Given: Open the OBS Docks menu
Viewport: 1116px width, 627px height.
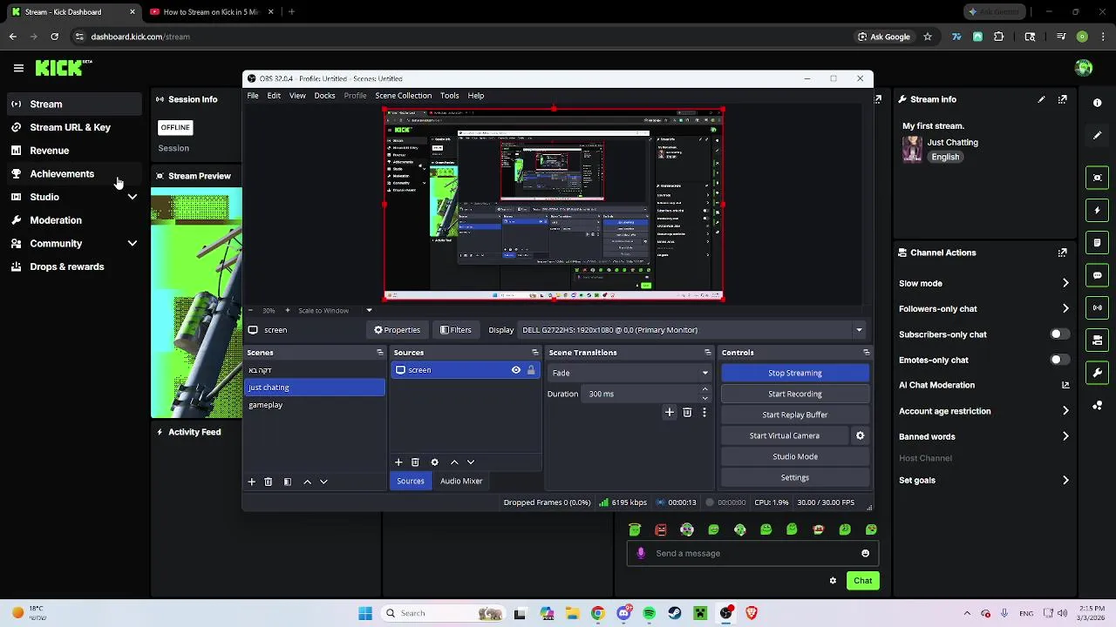Looking at the screenshot, I should tap(324, 96).
